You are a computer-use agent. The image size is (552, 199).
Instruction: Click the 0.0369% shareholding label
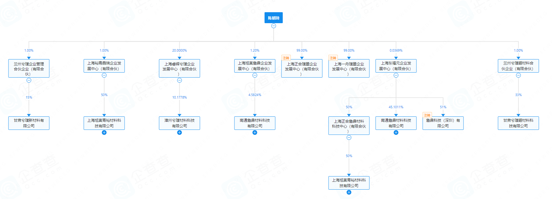[x=396, y=50]
